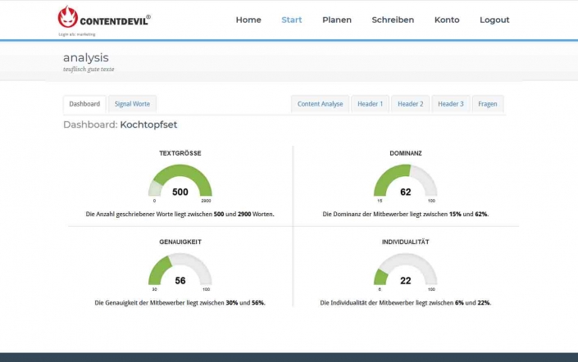578x362 pixels.
Task: Click the Textgrösse gauge showing 500
Action: pyautogui.click(x=180, y=182)
